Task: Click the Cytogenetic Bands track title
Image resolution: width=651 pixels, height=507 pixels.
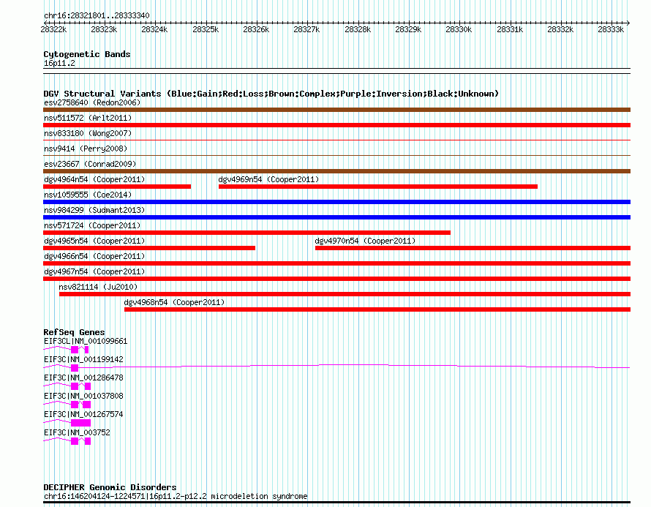Action: coord(87,54)
